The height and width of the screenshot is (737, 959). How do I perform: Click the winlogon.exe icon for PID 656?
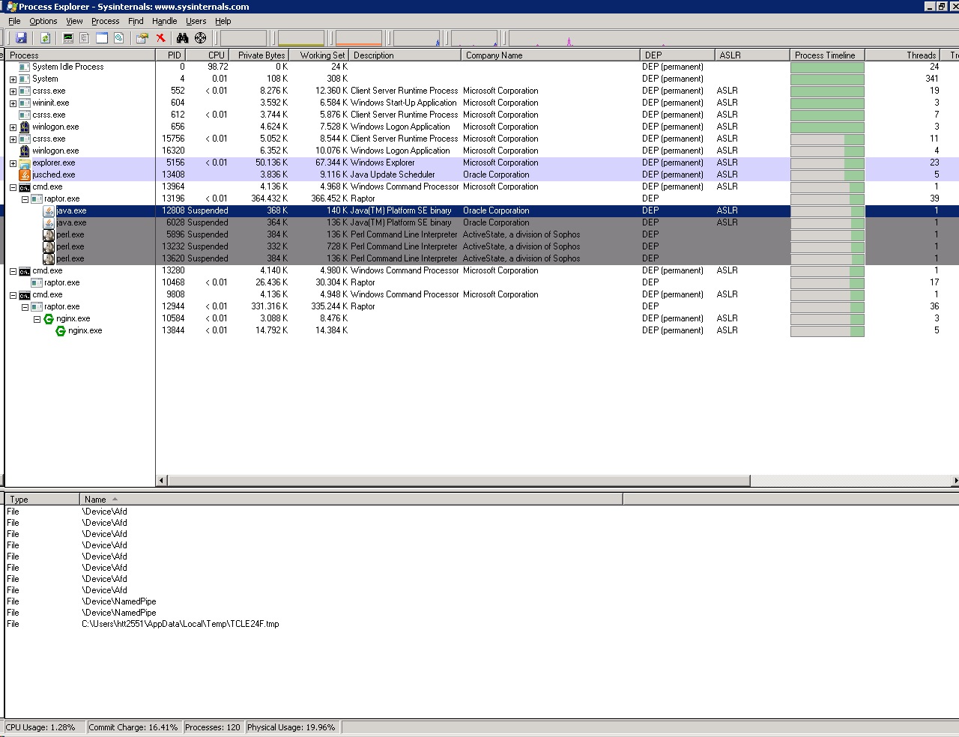pos(25,127)
